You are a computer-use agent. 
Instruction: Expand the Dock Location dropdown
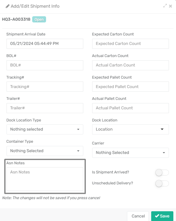(x=131, y=129)
